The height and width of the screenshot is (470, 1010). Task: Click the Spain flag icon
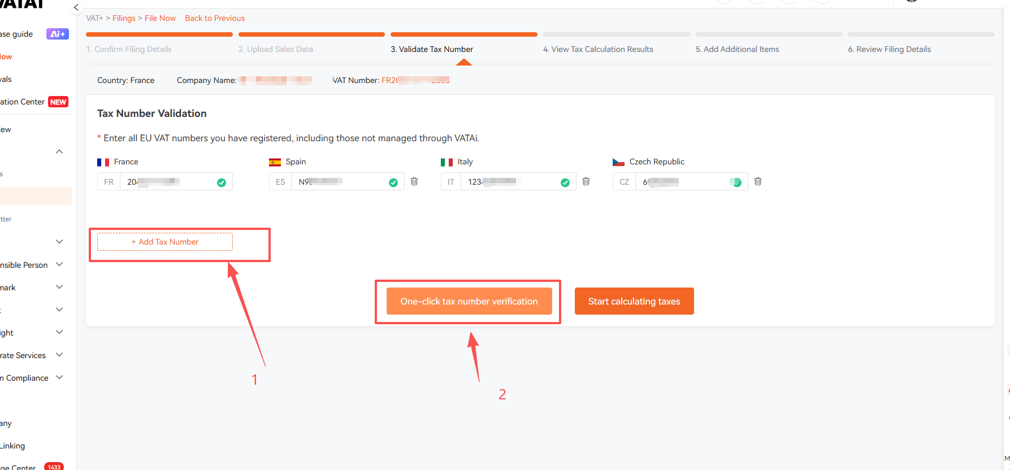click(x=275, y=162)
